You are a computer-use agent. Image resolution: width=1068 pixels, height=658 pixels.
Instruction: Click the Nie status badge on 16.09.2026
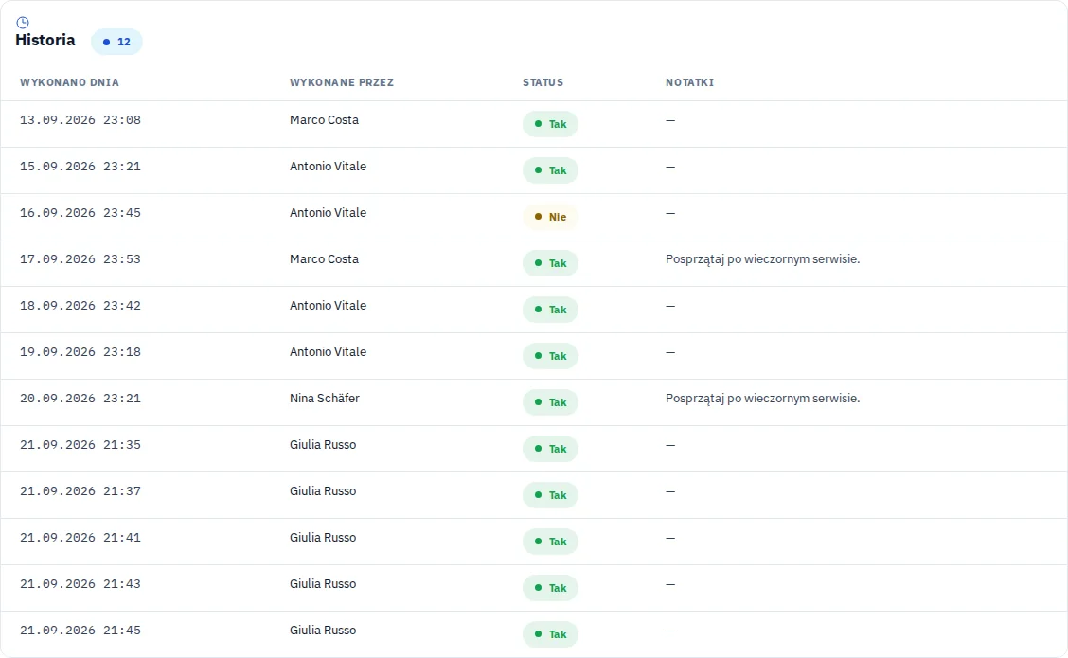(x=550, y=217)
